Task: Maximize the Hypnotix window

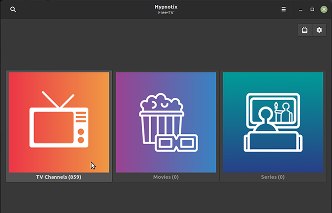Action: click(312, 9)
